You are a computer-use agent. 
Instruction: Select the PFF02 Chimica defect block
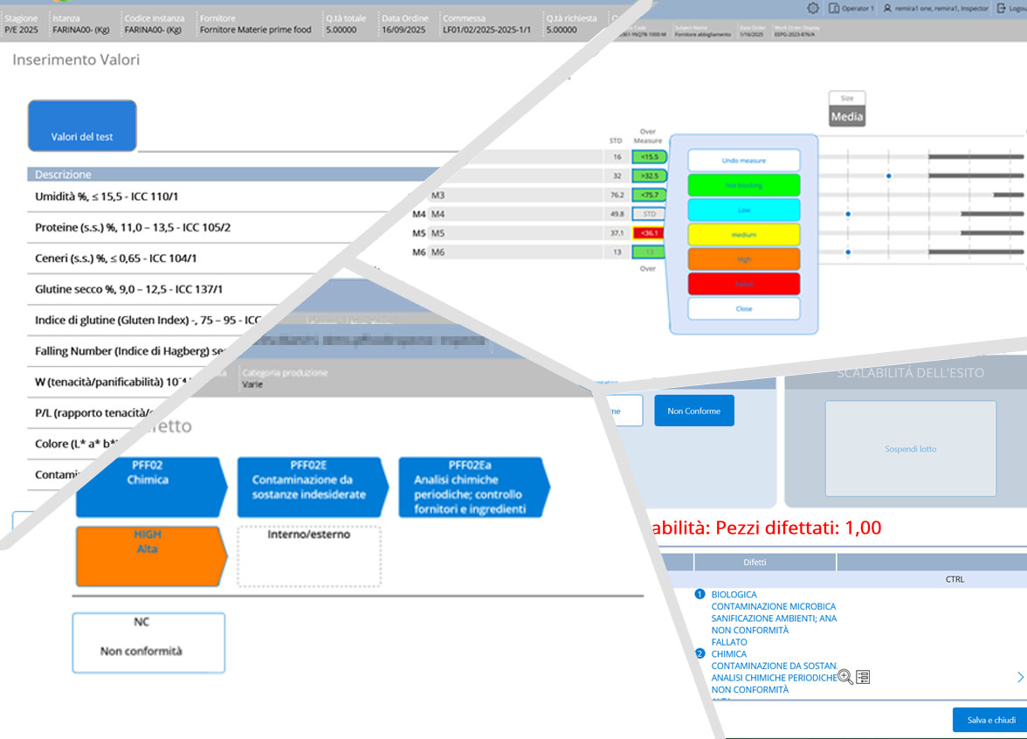[150, 487]
